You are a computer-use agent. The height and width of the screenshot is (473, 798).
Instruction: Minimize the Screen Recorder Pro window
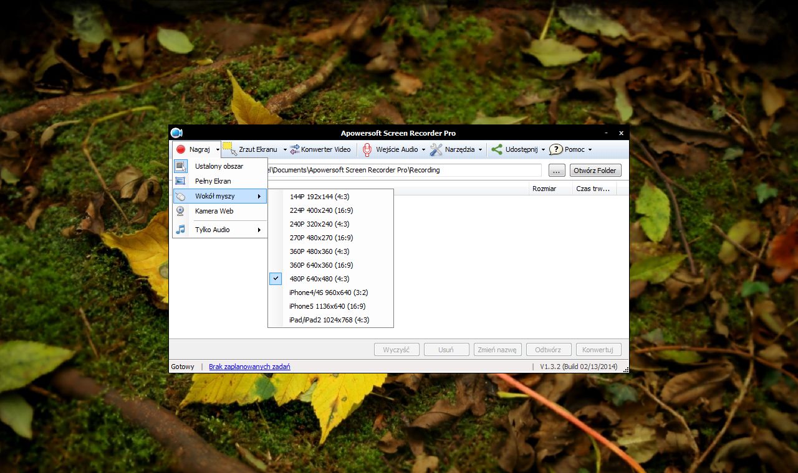607,133
